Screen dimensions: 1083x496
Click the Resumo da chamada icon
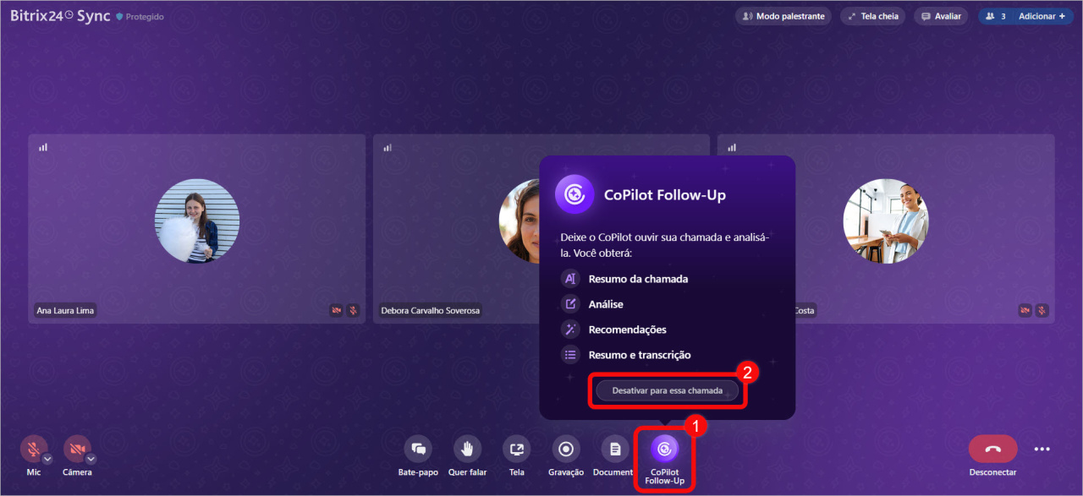point(570,279)
